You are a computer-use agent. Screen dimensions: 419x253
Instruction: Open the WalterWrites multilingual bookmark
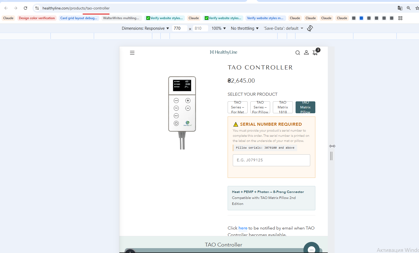[x=121, y=18]
